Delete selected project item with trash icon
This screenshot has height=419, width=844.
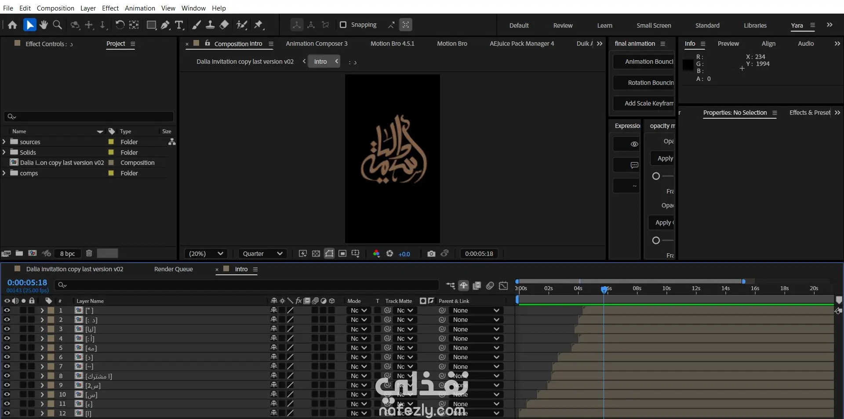[x=89, y=253]
